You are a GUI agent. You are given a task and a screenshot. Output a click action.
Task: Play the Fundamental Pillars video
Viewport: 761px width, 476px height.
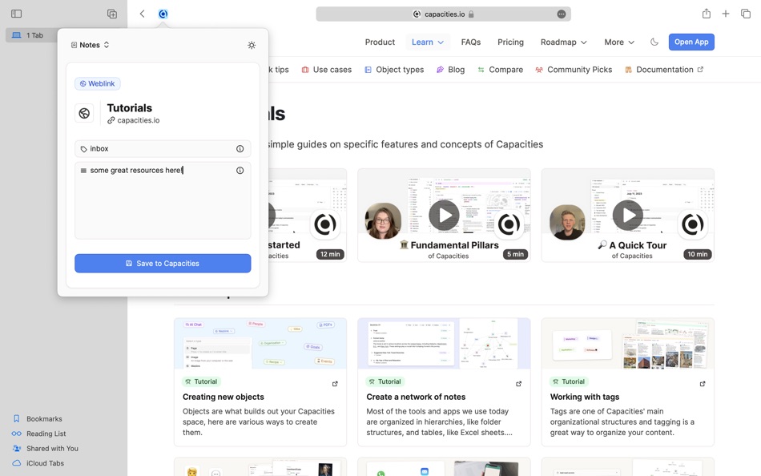tap(444, 216)
